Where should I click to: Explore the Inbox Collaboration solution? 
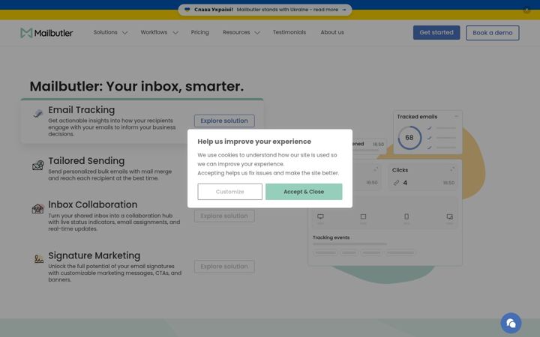pyautogui.click(x=224, y=216)
